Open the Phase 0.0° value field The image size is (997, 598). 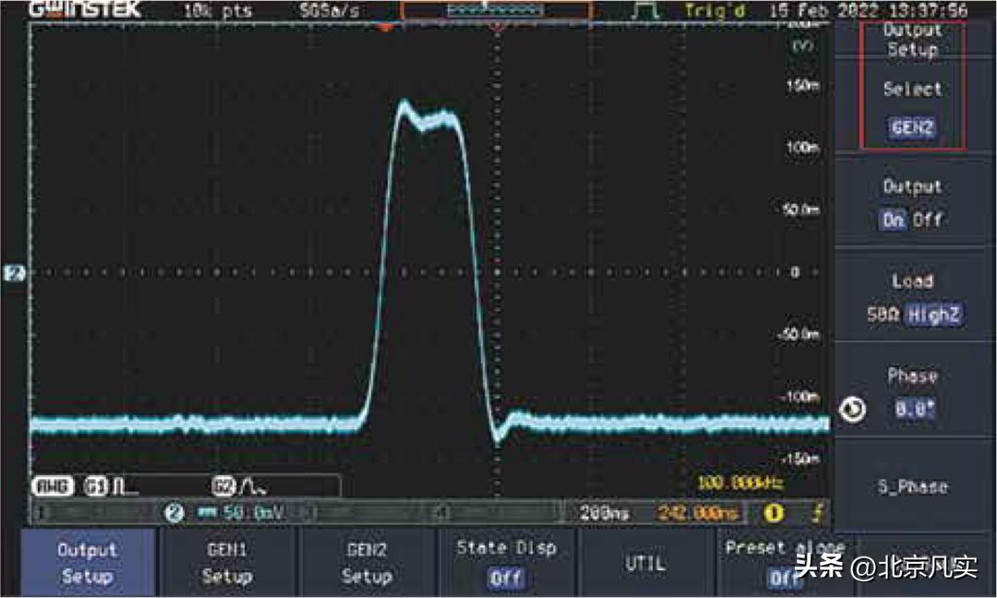[914, 409]
